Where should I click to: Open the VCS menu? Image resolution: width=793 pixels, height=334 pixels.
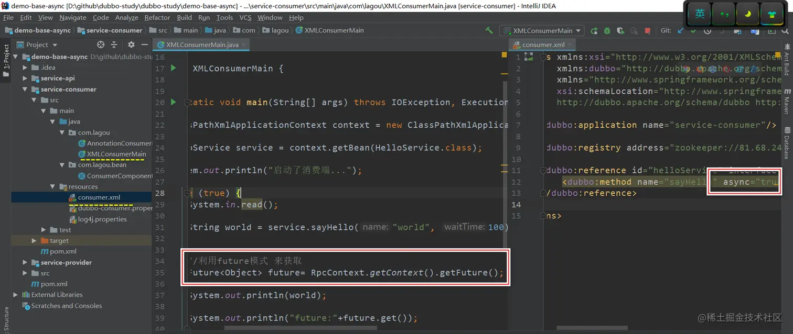245,17
